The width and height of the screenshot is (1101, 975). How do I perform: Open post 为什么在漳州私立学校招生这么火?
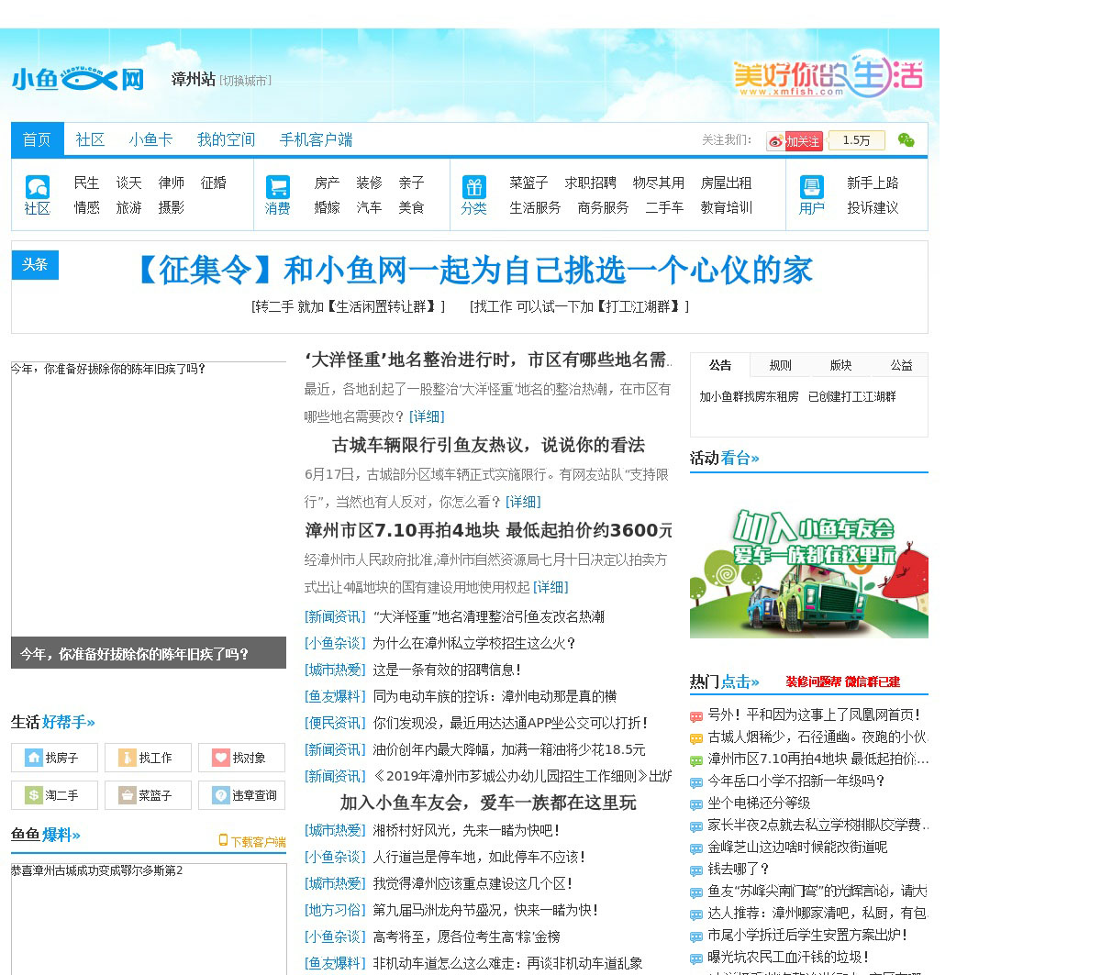474,643
